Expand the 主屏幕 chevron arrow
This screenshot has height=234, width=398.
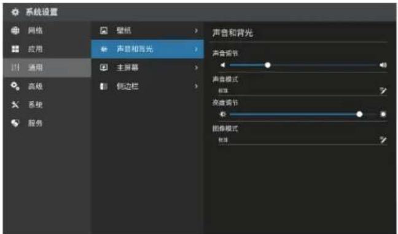coord(196,68)
